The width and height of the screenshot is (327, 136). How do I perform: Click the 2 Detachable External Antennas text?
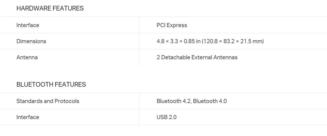pyautogui.click(x=197, y=57)
